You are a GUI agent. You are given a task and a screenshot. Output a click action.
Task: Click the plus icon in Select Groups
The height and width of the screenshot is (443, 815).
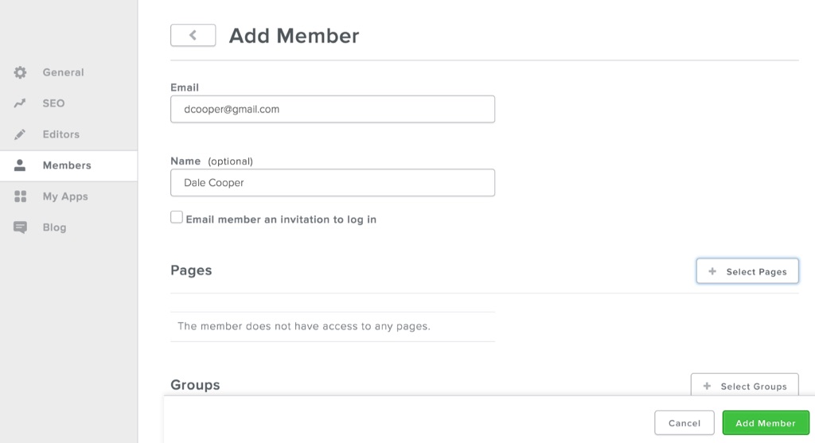[707, 387]
